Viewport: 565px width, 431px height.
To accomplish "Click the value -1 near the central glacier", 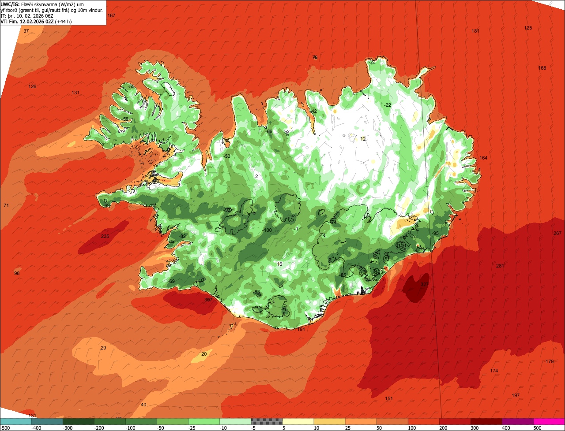I will click(296, 229).
